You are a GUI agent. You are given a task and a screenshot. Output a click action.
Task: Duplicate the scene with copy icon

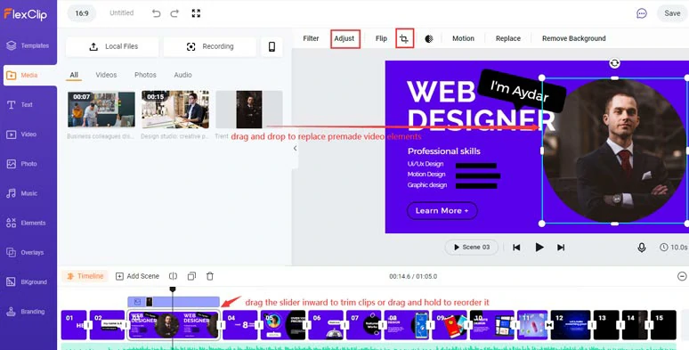click(191, 276)
